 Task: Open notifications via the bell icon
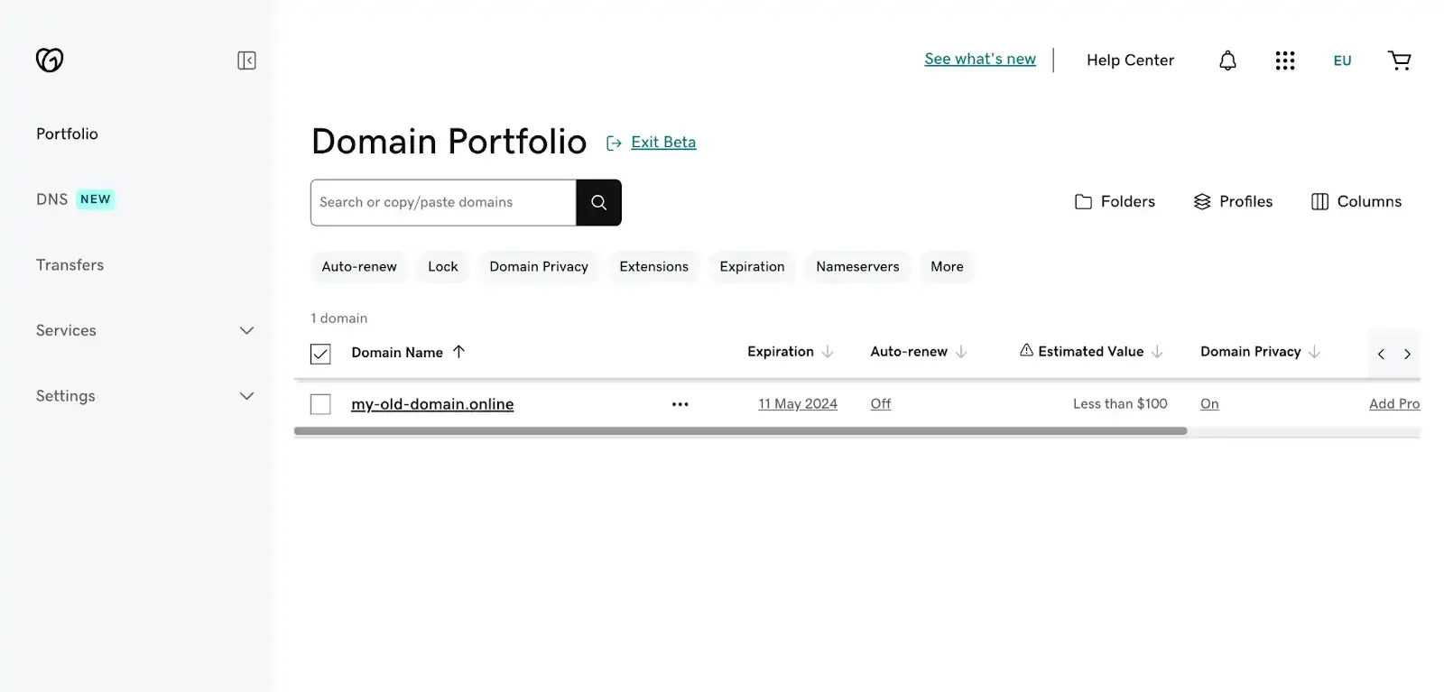click(1226, 60)
